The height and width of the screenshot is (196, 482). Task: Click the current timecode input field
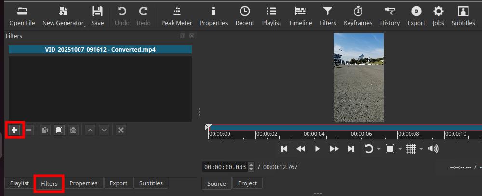(225, 167)
